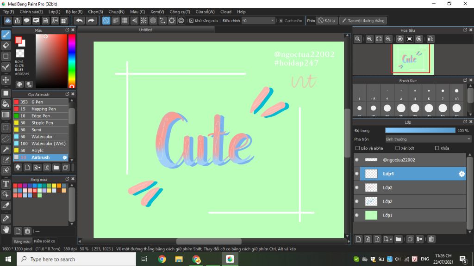Screen dimensions: 474x266
Task: Select the Watercolor (Wet) brush
Action: [x=41, y=144]
